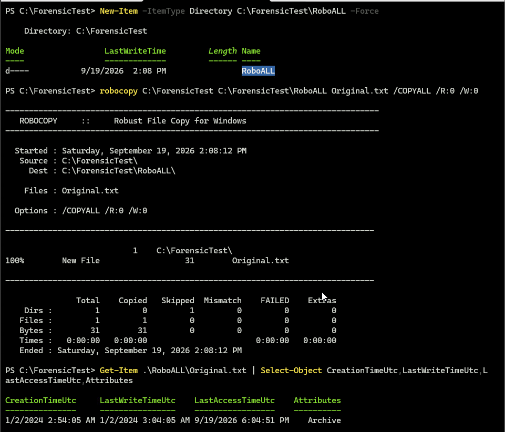Click the FAILED column header
The image size is (505, 432).
275,301
